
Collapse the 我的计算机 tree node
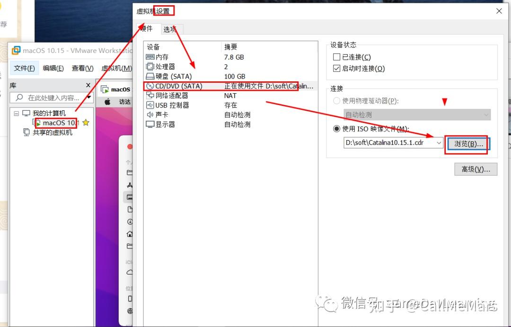tap(16, 114)
